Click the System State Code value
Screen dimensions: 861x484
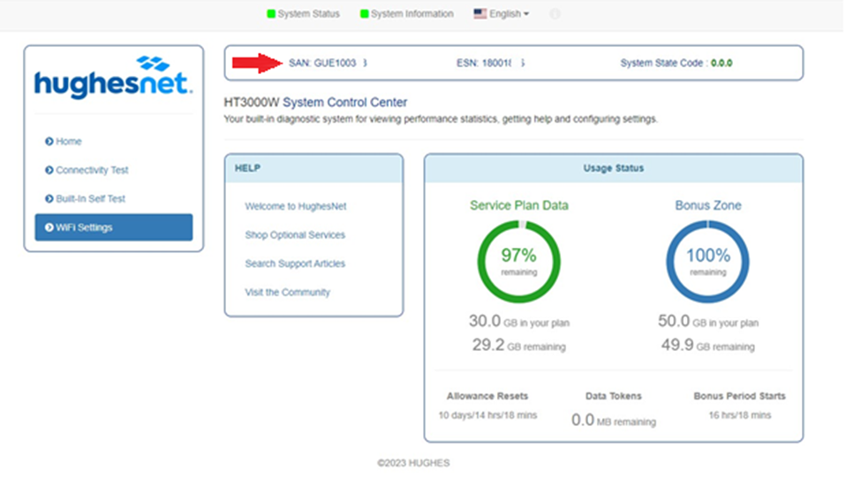point(721,63)
